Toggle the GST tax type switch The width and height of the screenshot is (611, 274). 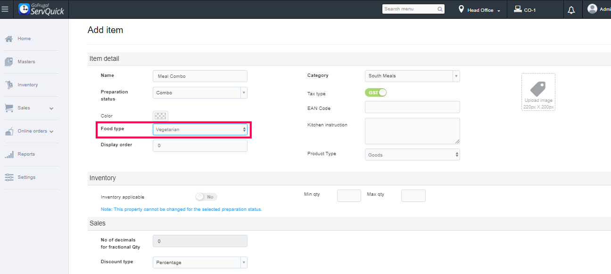(x=376, y=92)
